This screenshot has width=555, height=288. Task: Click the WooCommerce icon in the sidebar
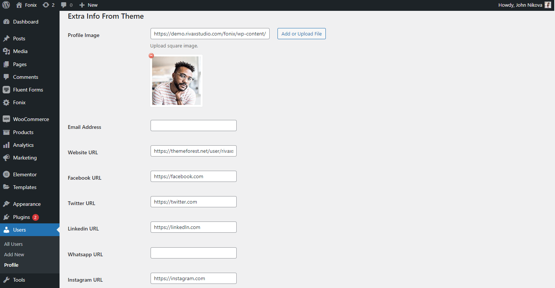6,119
